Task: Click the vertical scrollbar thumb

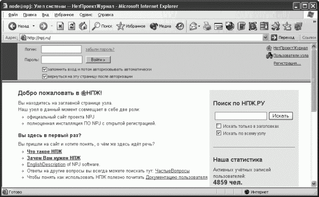Action: click(314, 80)
